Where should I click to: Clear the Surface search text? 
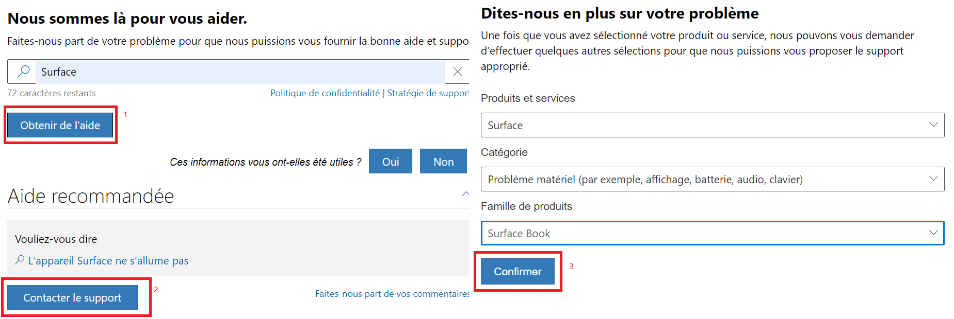(457, 72)
